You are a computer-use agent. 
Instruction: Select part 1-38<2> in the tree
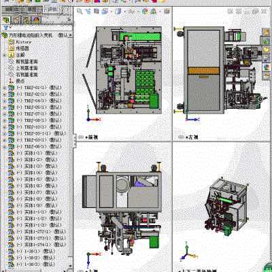tap(32, 258)
